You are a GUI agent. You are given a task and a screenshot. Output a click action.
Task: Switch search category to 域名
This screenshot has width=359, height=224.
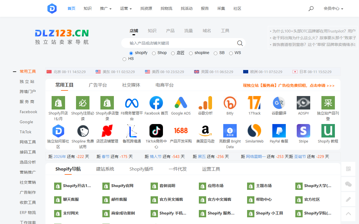pyautogui.click(x=207, y=31)
